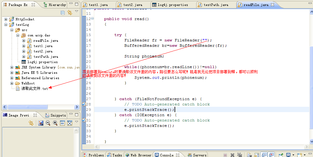Image resolution: width=313 pixels, height=157 pixels.
Task: Zoom in on the Image Preview
Action: click(x=55, y=123)
